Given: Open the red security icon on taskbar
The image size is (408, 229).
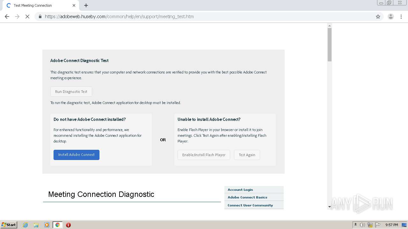Looking at the screenshot, I should (68, 225).
